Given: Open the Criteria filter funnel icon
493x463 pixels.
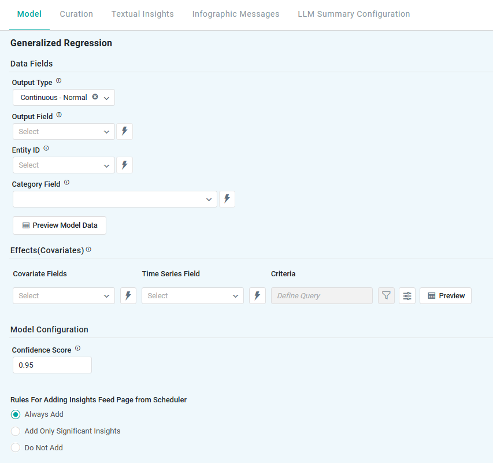Looking at the screenshot, I should tap(386, 295).
